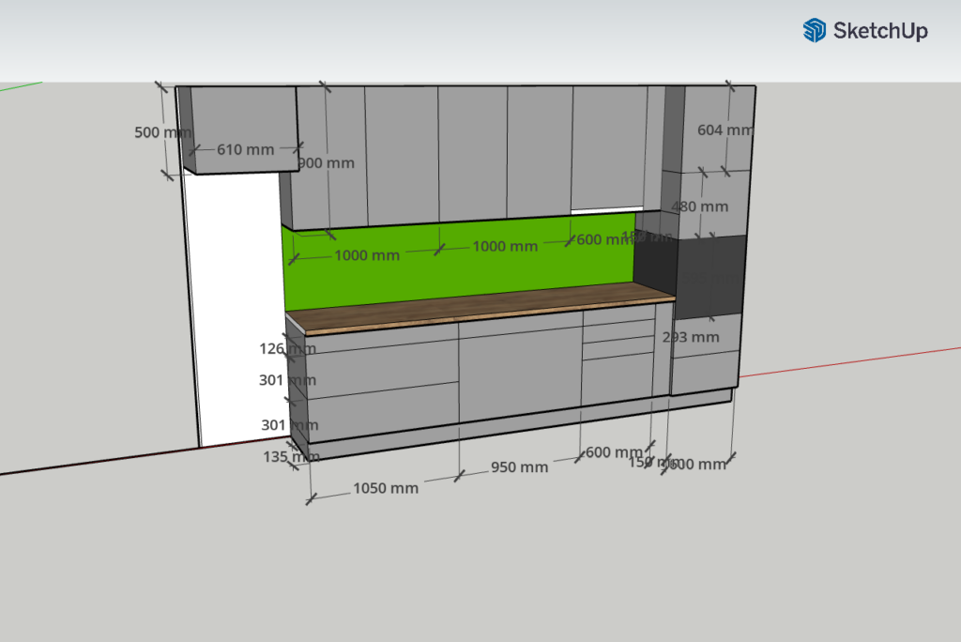The image size is (961, 642).
Task: Click the 950 mm base dimension
Action: point(520,466)
